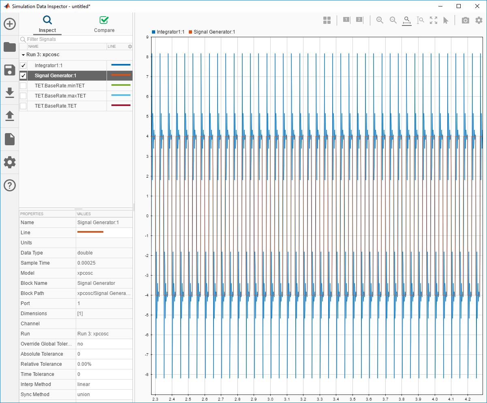Viewport: 487px width, 403px height.
Task: Check the TET.BaseRate.maxTET signal checkbox
Action: pyautogui.click(x=23, y=96)
